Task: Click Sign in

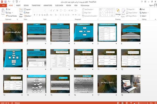Action: pyautogui.click(x=151, y=5)
